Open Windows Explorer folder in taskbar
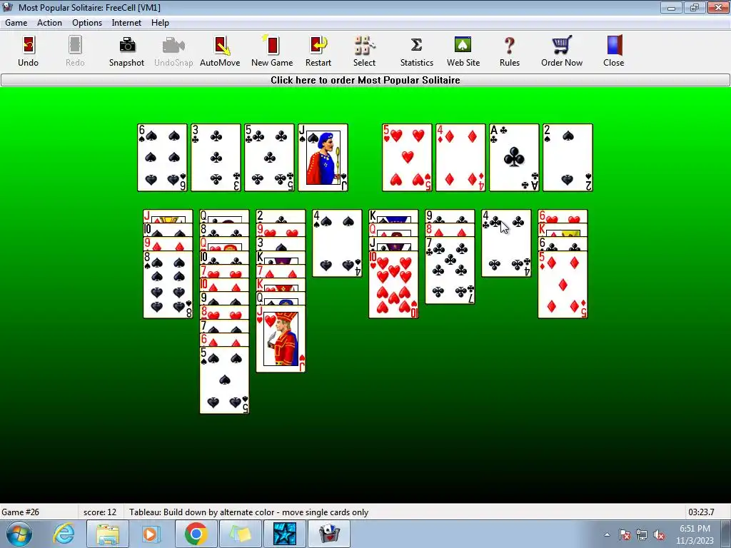Viewport: 731px width, 548px height. coord(108,534)
